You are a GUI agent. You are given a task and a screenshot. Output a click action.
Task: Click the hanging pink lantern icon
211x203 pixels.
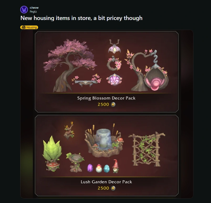[x=114, y=46]
